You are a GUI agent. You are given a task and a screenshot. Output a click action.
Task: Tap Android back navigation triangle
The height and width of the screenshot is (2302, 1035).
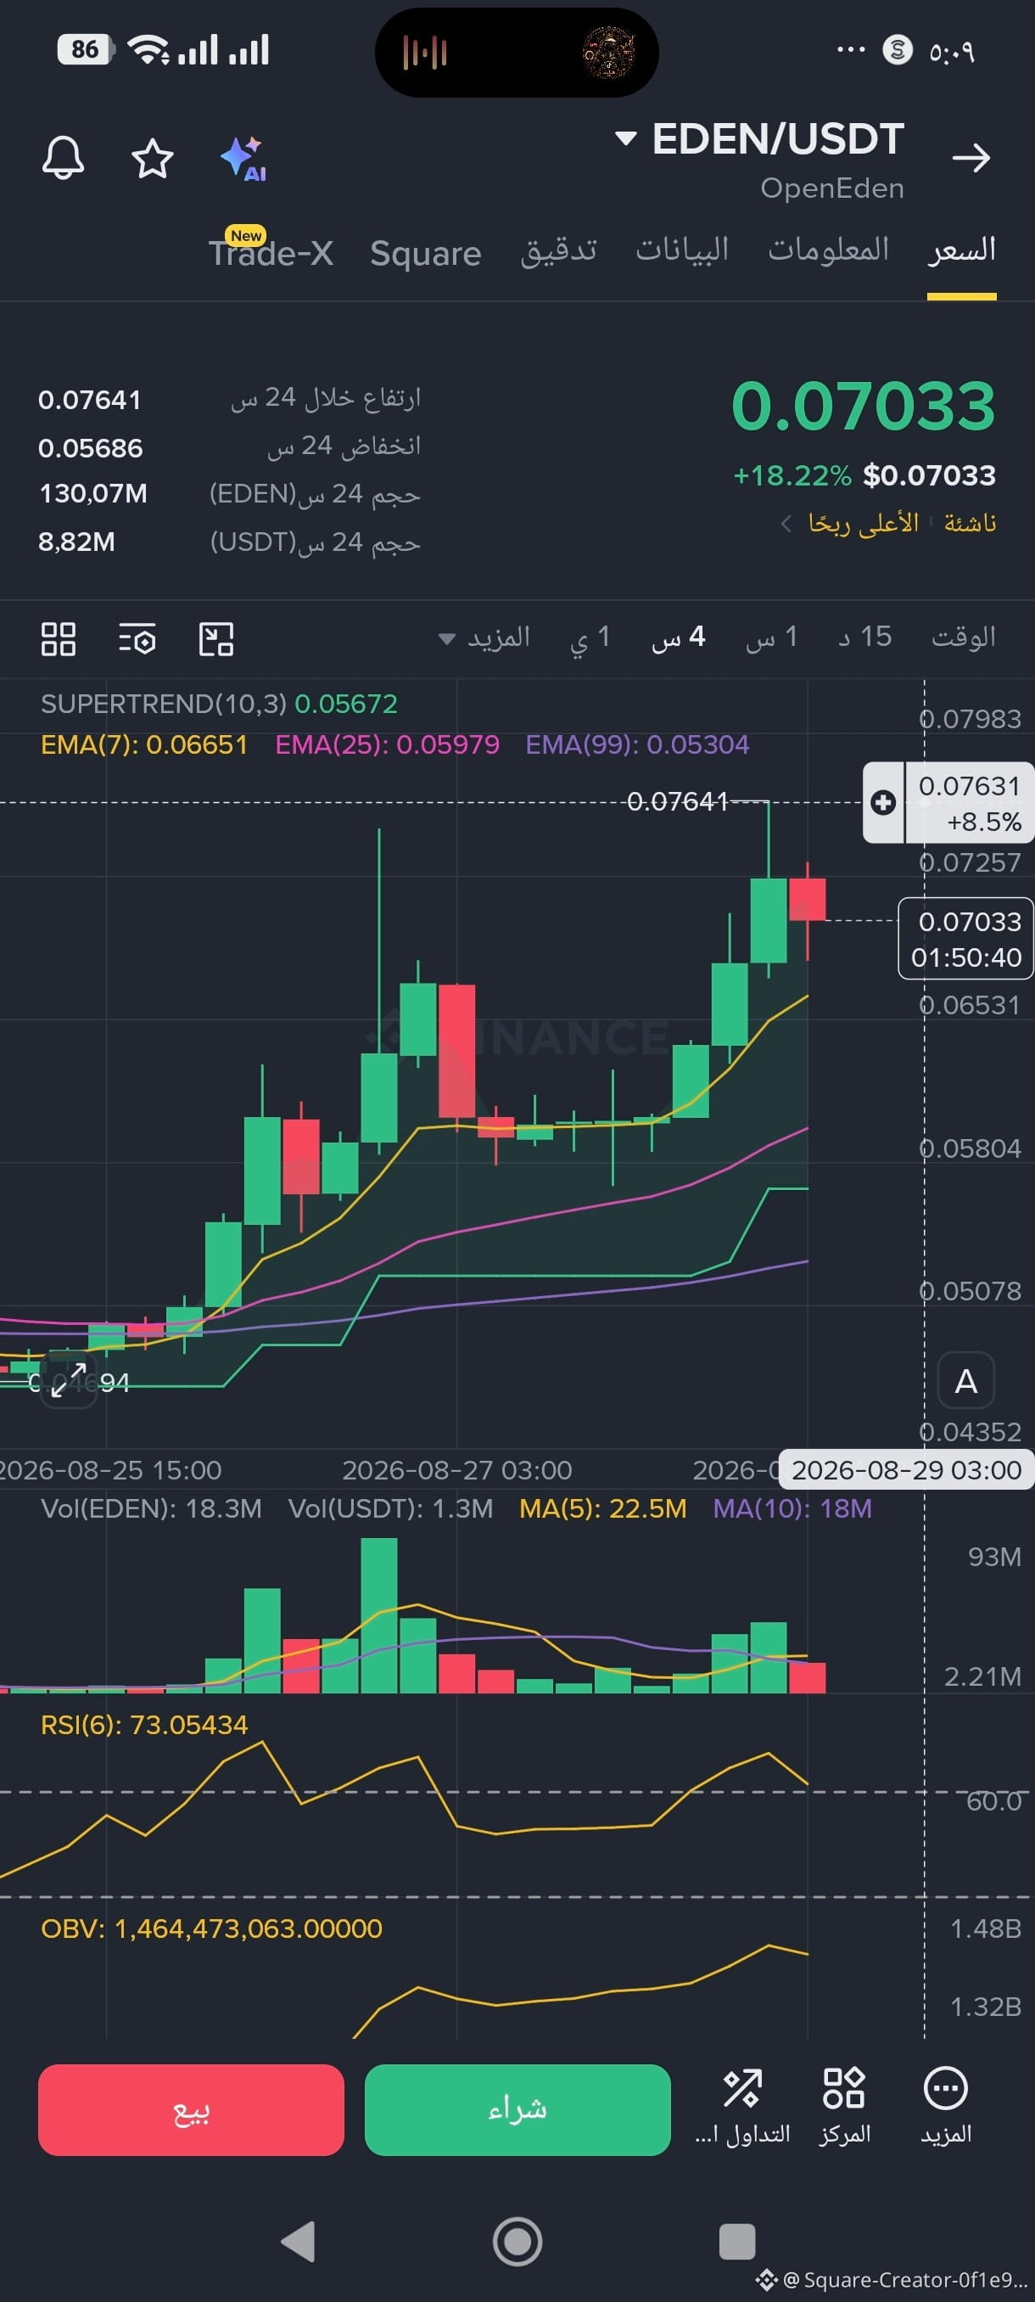click(299, 2241)
